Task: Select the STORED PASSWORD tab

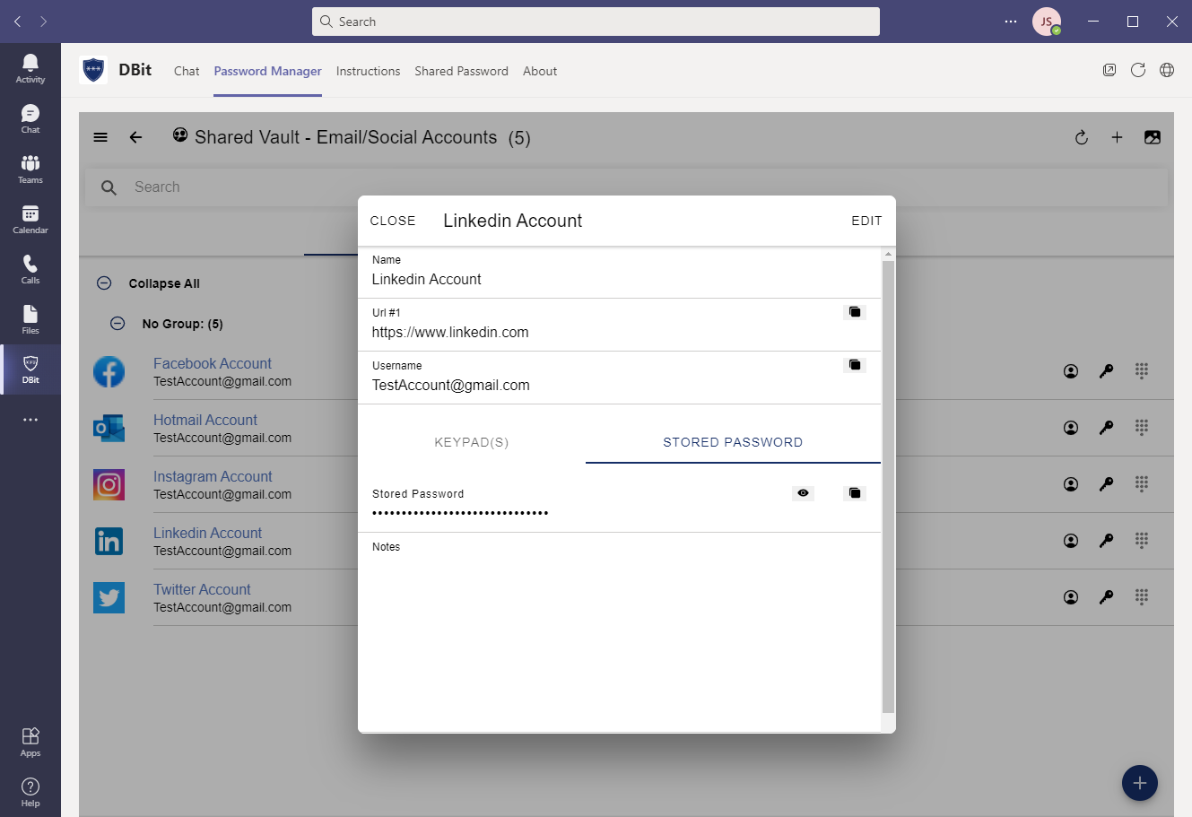Action: click(733, 442)
